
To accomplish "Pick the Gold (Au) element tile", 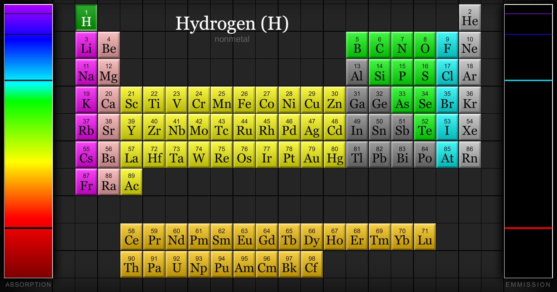I will (311, 155).
